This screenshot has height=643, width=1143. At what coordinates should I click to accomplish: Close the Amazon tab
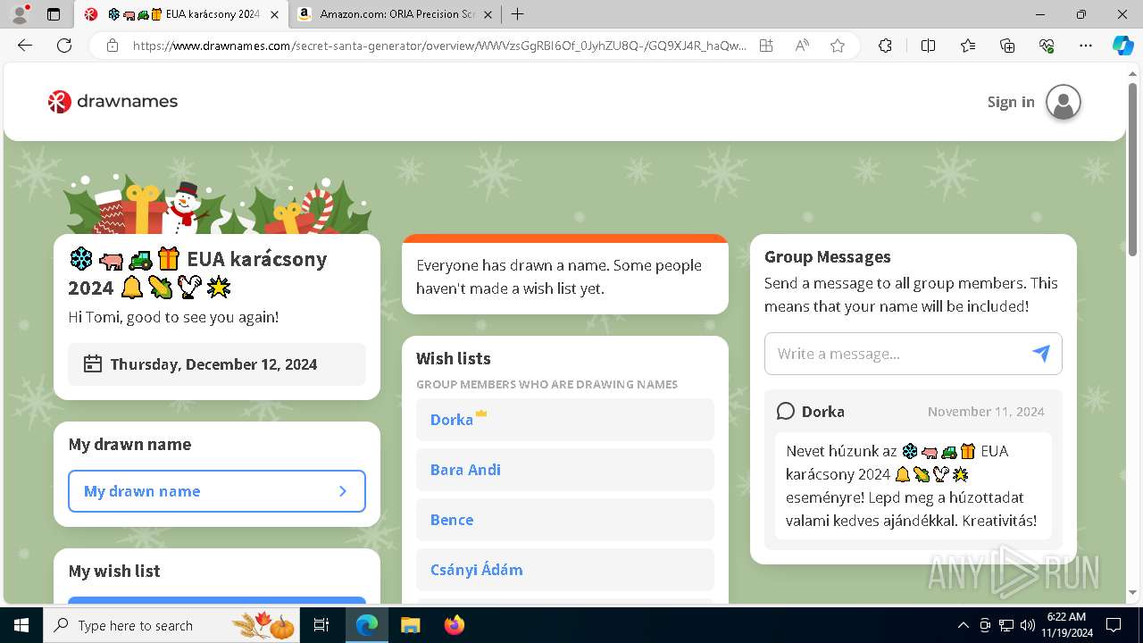tap(488, 14)
